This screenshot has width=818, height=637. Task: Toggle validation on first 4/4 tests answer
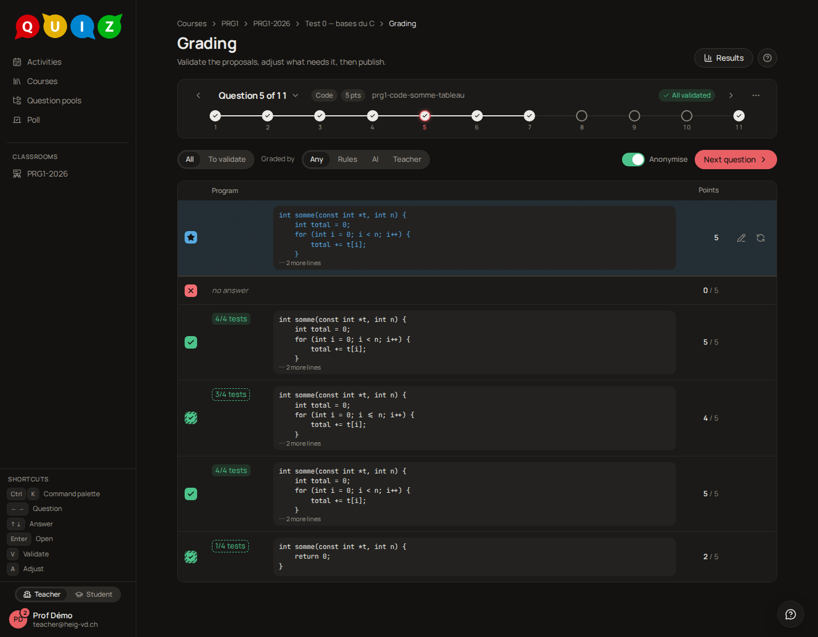191,342
